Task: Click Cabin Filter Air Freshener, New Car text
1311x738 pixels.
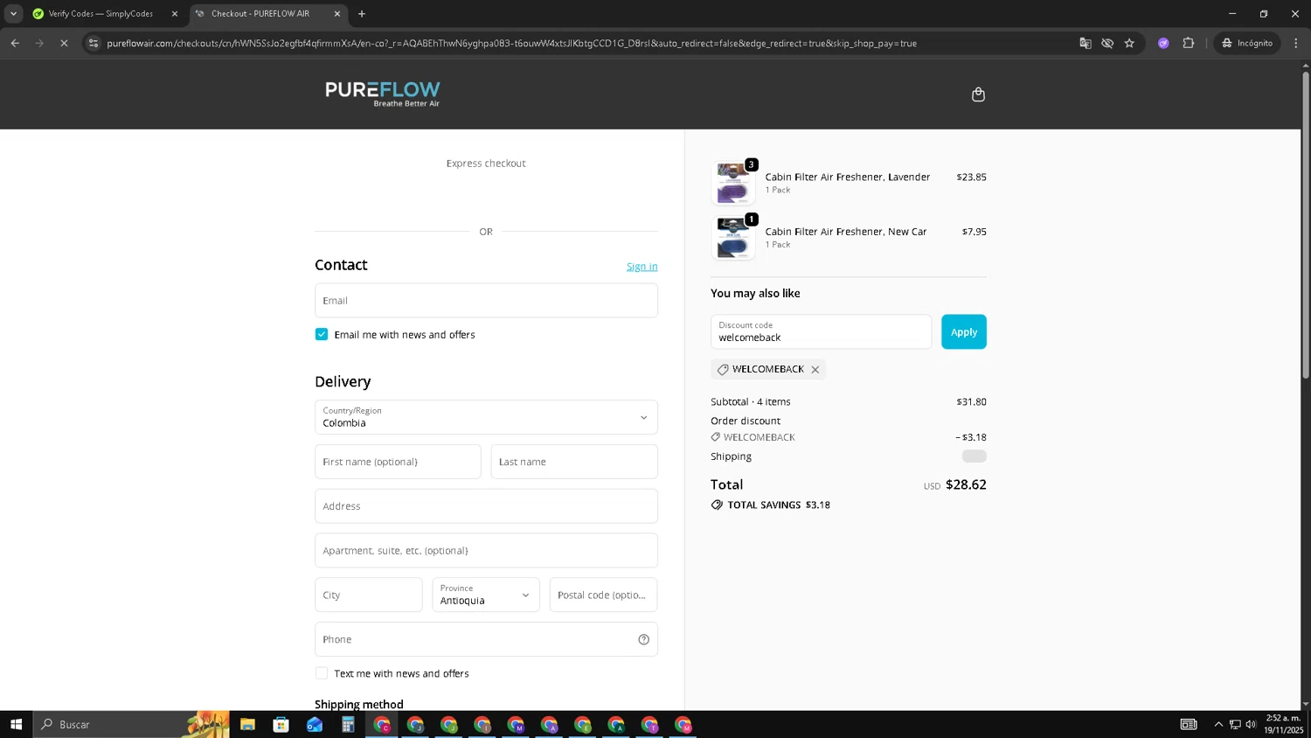Action: click(x=846, y=232)
